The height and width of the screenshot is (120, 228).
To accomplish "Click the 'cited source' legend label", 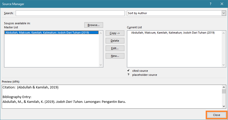I will click(140, 71).
